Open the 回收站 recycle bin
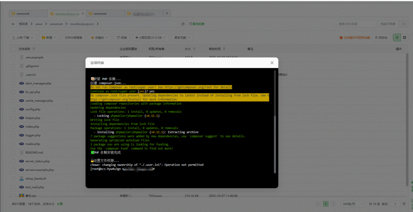Screen dimensions: 413x212 pos(381,37)
